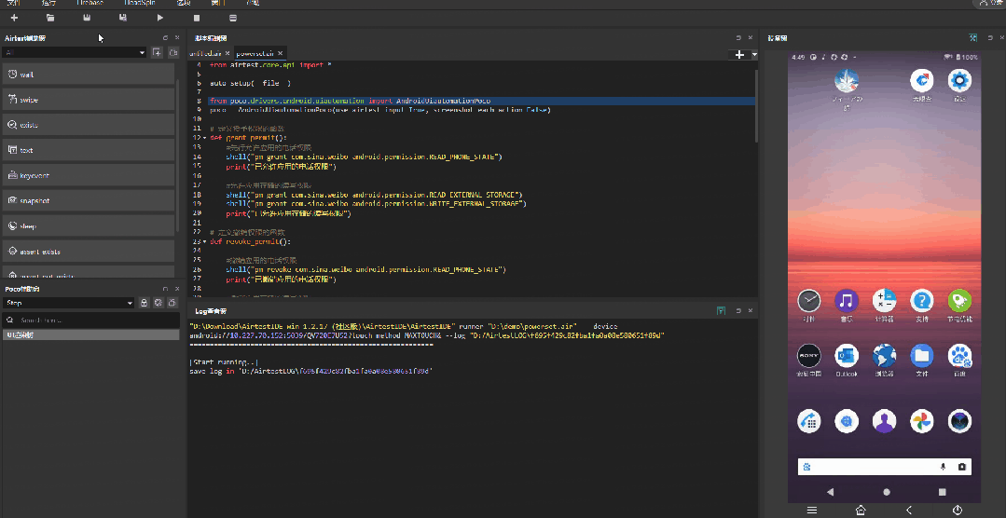Click the New file plus icon

pos(14,18)
